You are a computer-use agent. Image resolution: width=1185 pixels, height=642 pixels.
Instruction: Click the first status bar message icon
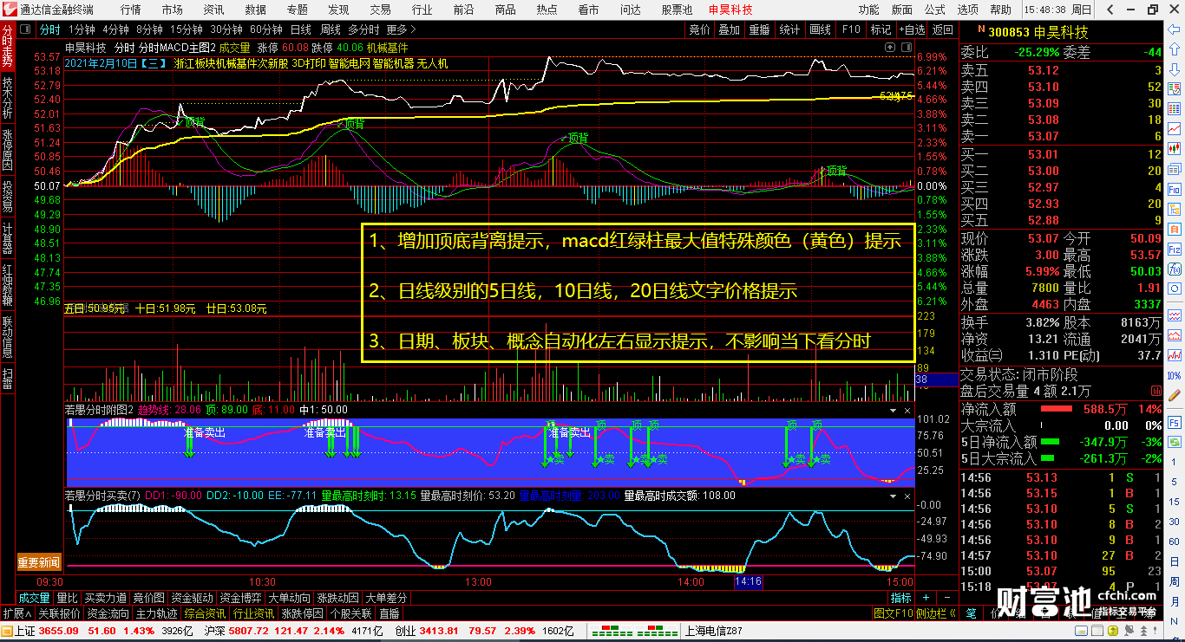(x=1081, y=631)
